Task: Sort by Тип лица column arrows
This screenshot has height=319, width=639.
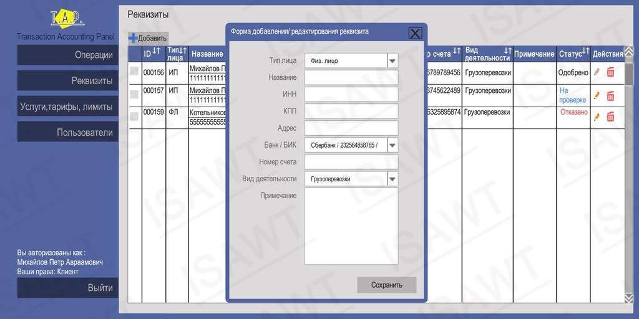Action: click(183, 50)
